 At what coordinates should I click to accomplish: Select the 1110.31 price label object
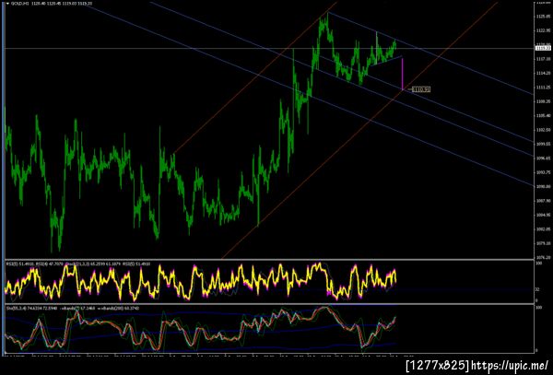click(x=421, y=89)
